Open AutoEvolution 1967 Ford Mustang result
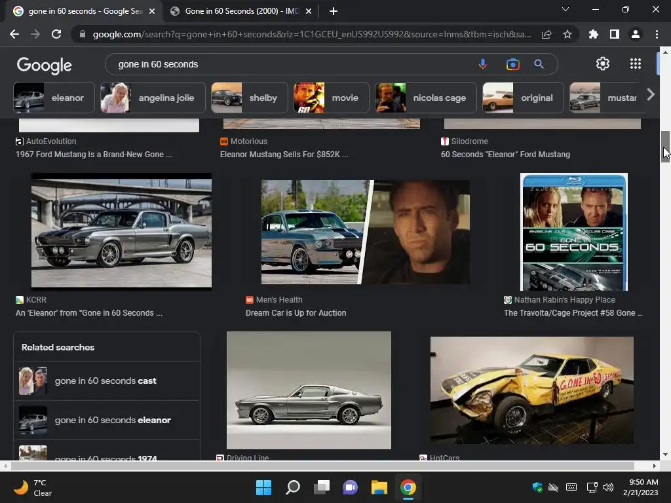Viewport: 671px width, 503px height. pyautogui.click(x=94, y=155)
